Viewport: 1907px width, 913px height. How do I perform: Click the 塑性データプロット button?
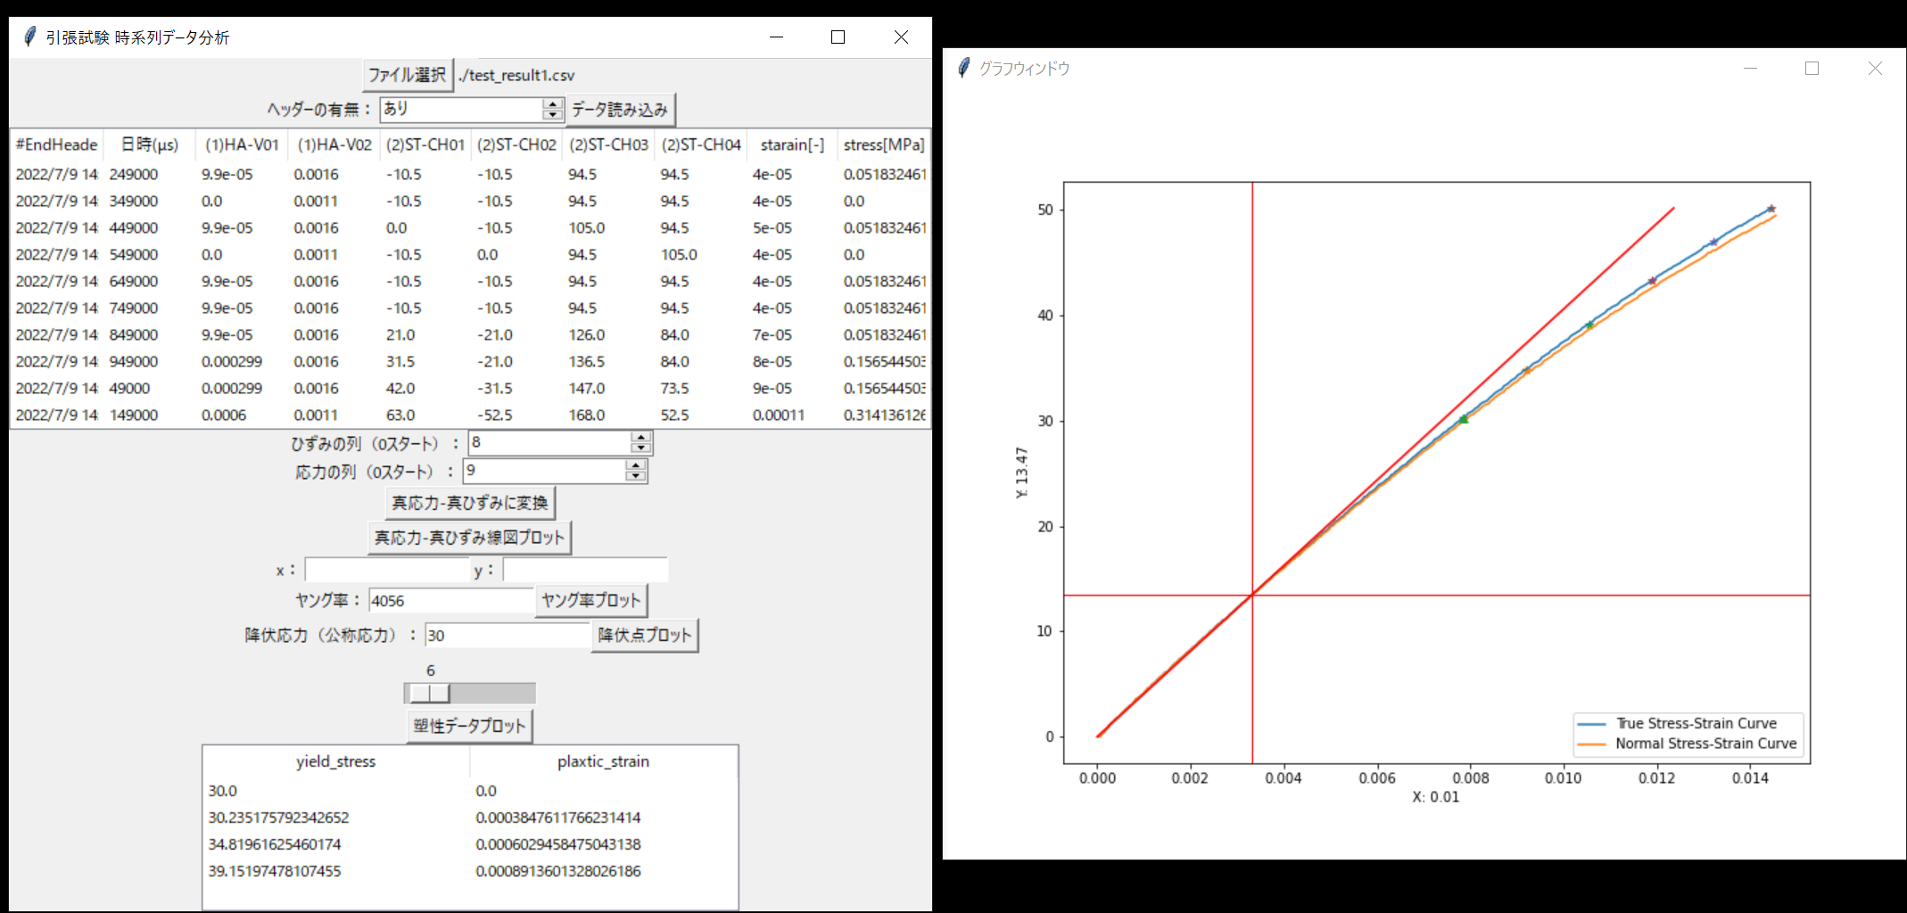coord(469,726)
